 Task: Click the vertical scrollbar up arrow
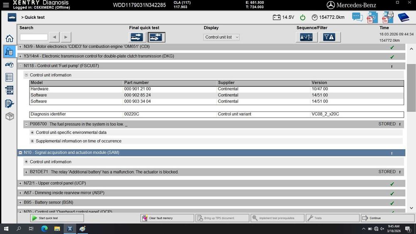click(411, 49)
